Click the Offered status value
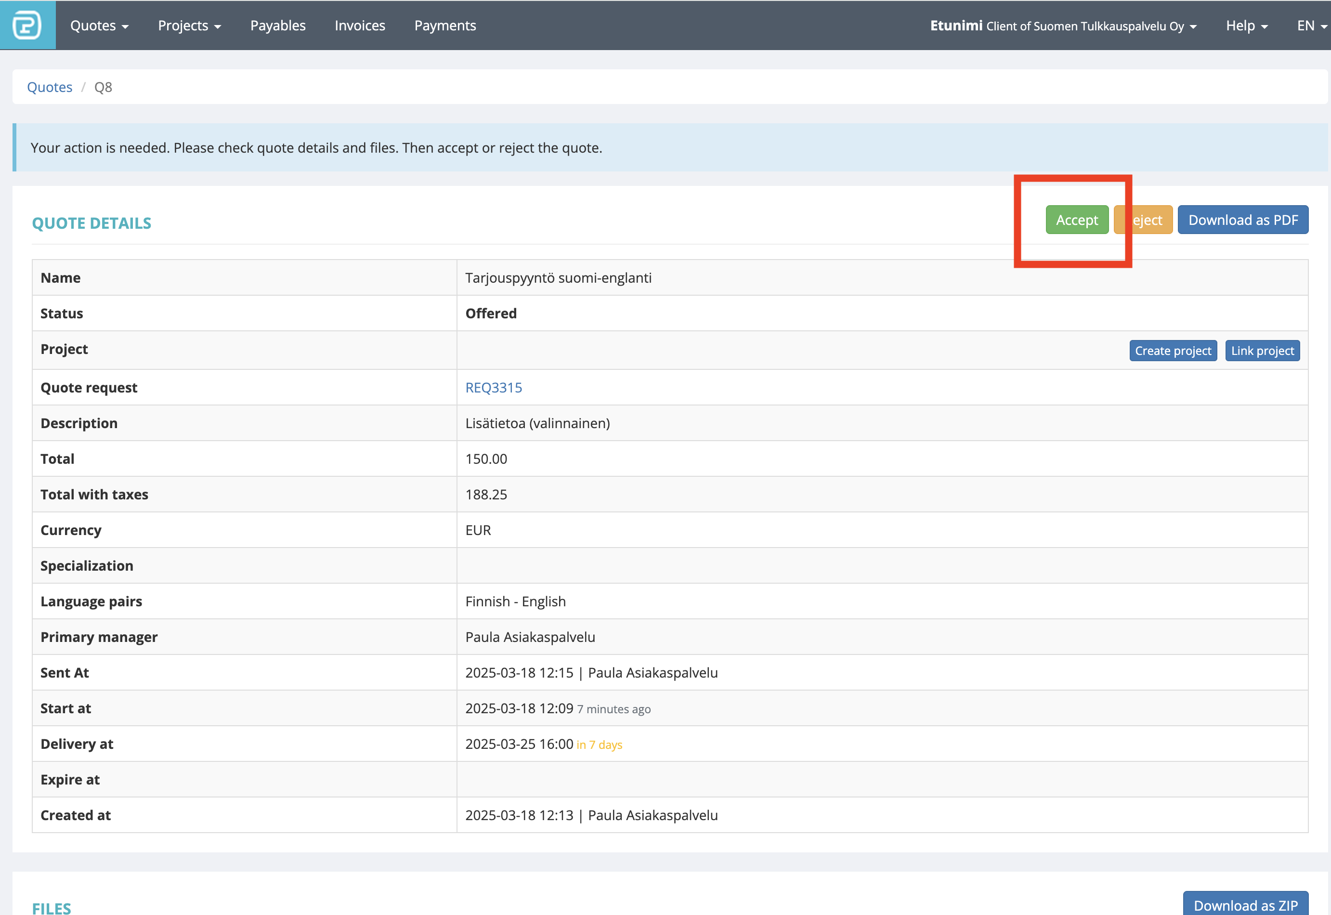The image size is (1331, 915). point(491,314)
